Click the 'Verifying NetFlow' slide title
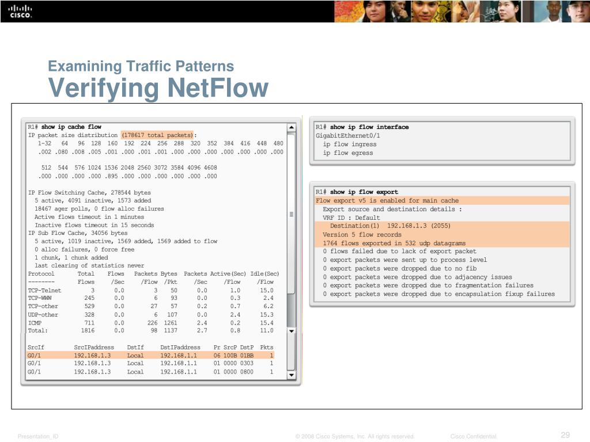The image size is (590, 442). point(158,88)
